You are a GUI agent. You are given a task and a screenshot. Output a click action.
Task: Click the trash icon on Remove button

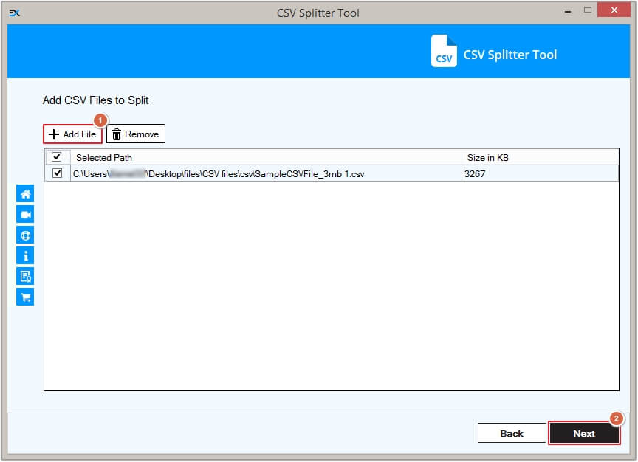pos(117,134)
